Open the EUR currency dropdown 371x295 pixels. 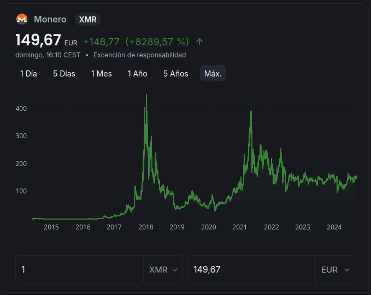(x=335, y=270)
